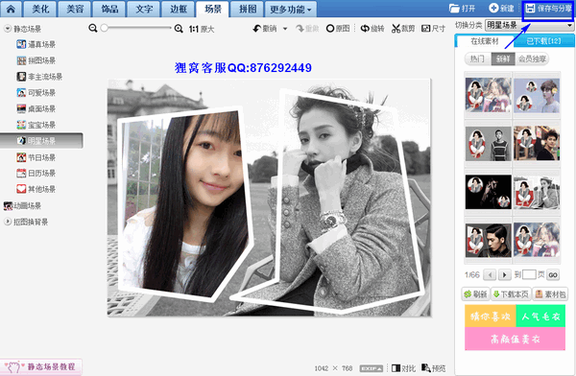576x376 pixels.
Task: Open the 预览 preview icon
Action: [x=434, y=368]
